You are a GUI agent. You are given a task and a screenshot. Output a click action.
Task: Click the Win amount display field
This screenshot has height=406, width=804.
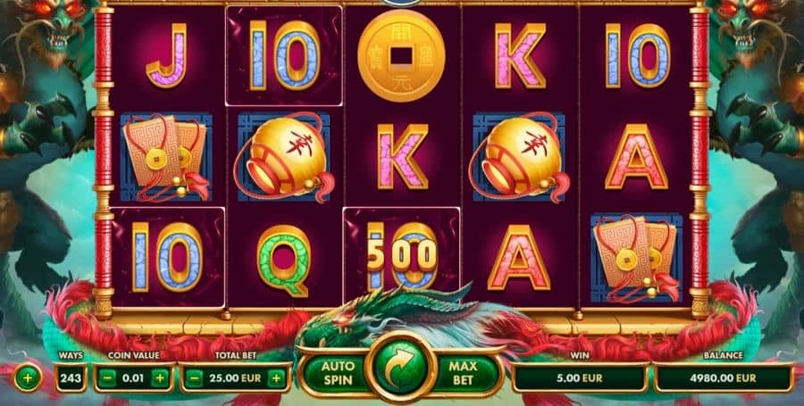click(580, 378)
